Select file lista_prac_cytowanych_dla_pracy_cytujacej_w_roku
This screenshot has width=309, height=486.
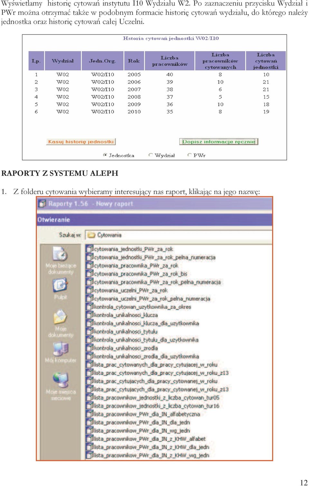tap(155, 364)
